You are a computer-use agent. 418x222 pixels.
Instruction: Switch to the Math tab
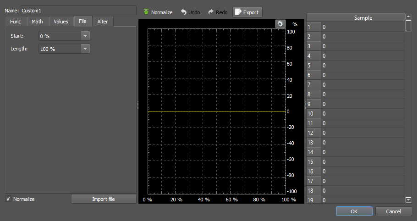click(x=37, y=22)
